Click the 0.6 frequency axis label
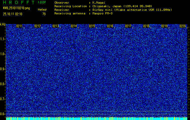Viewport: 190px width, 120px height. pyautogui.click(x=3, y=114)
